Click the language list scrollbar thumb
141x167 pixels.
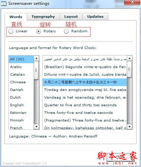[x=36, y=70]
